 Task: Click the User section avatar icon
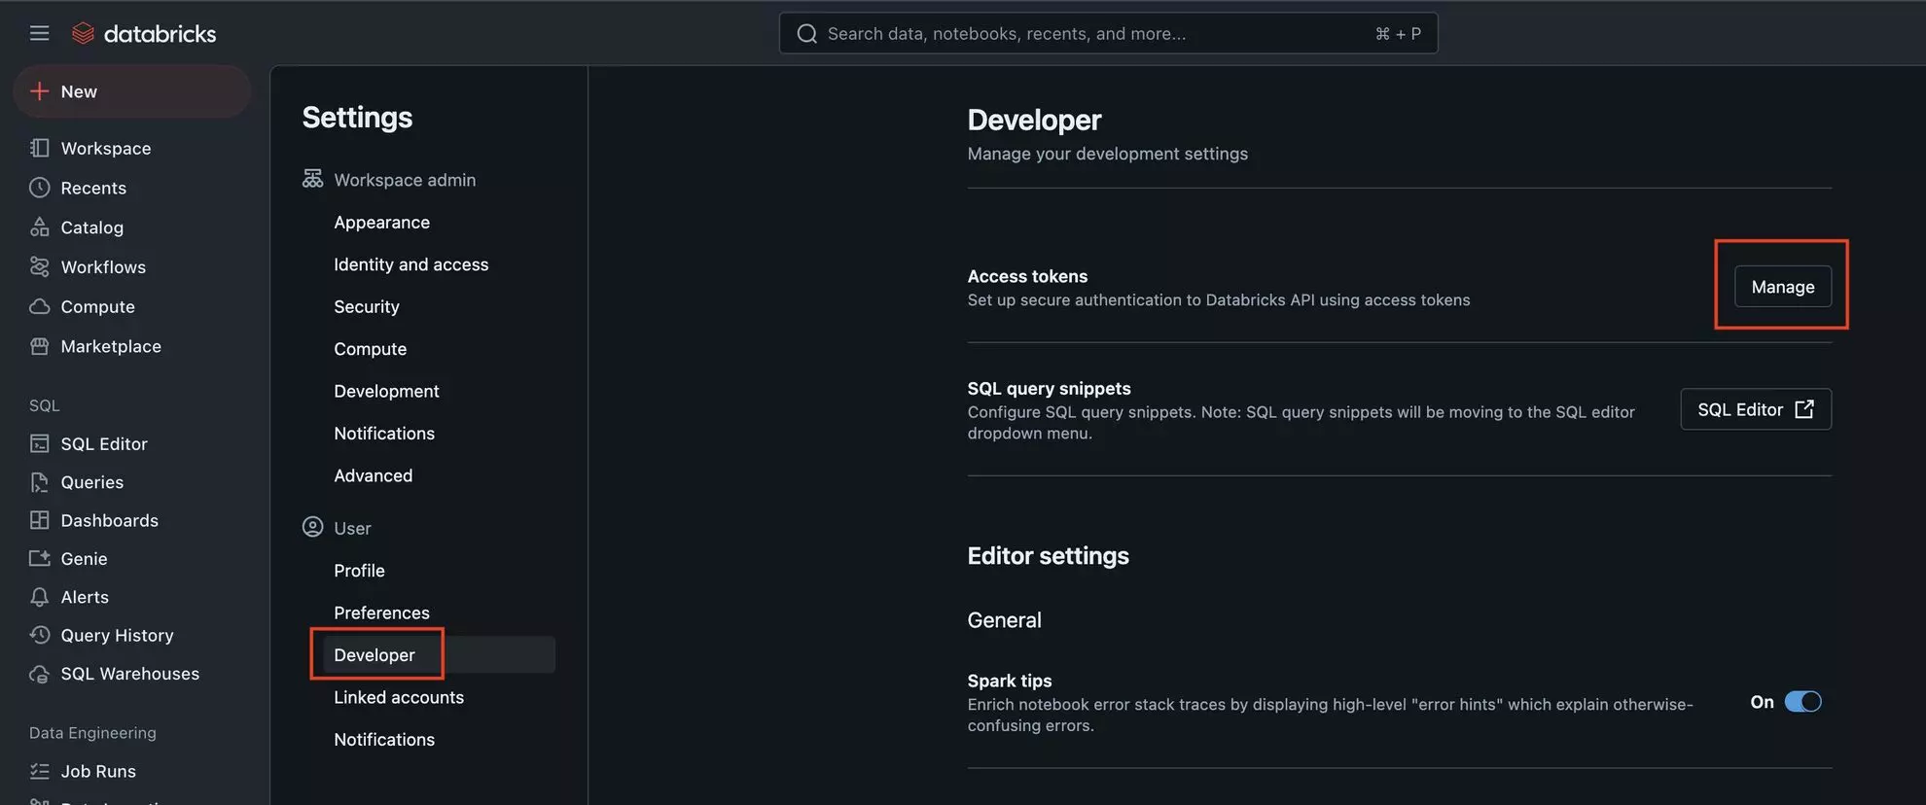tap(312, 527)
